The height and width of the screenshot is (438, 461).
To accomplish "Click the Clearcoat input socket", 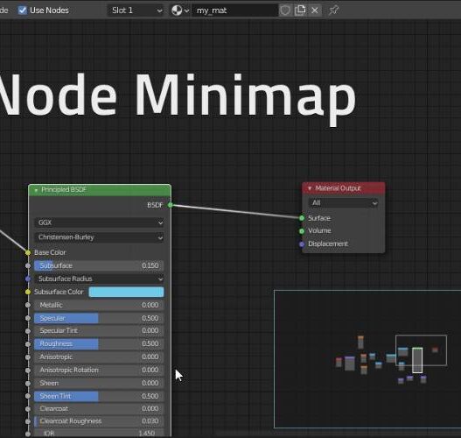I will click(28, 409).
